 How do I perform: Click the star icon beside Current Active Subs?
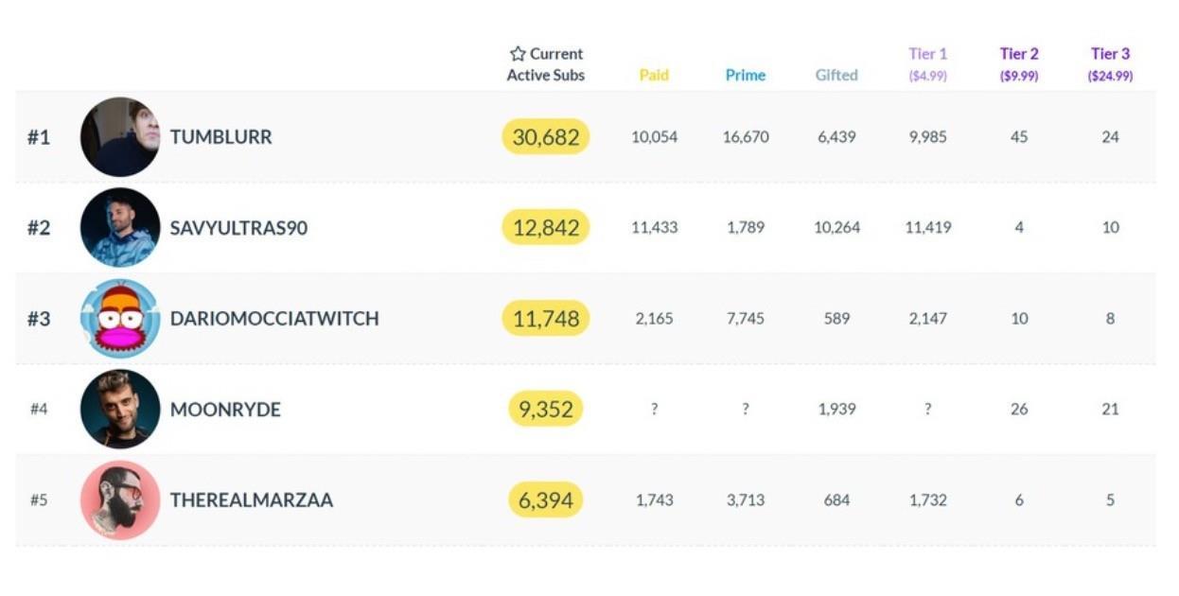click(x=518, y=54)
